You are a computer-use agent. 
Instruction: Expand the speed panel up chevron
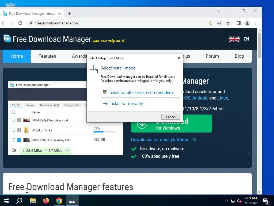(x=67, y=150)
